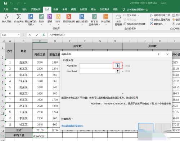
Task: Close the 函数参数 dialog
Action: coord(167,54)
